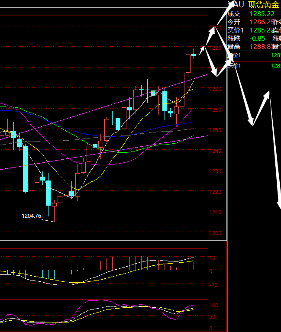
Task: Click the green bid value above -0.85
Action: [x=262, y=30]
